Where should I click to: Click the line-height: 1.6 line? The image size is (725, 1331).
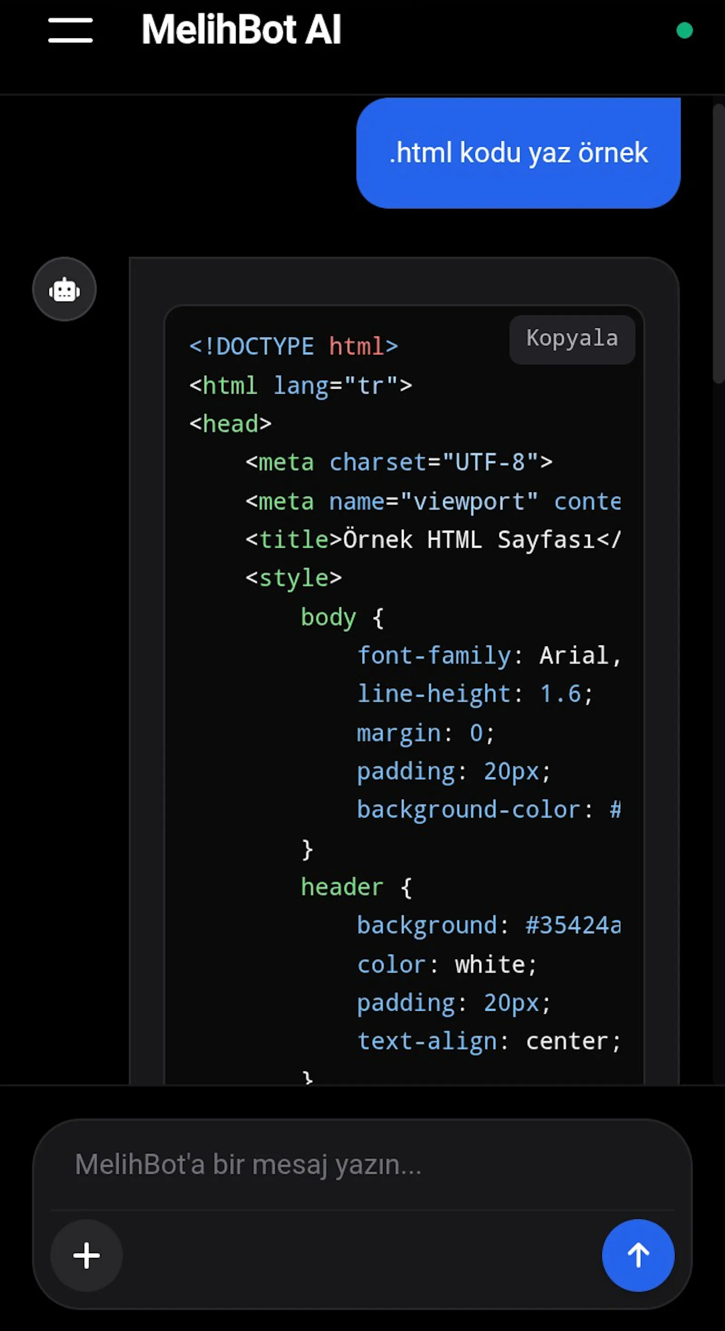coord(475,694)
